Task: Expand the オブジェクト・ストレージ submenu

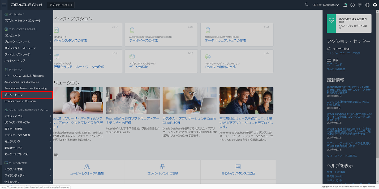Action: [x=50, y=48]
